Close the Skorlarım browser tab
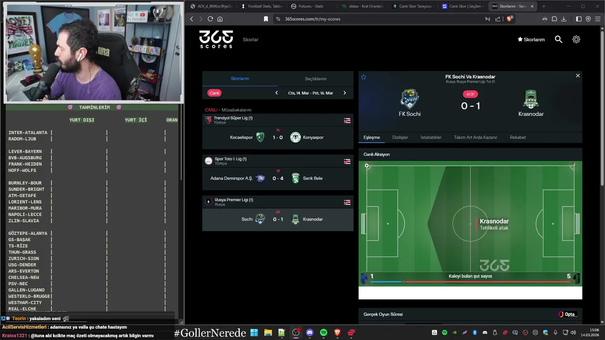 pyautogui.click(x=532, y=6)
